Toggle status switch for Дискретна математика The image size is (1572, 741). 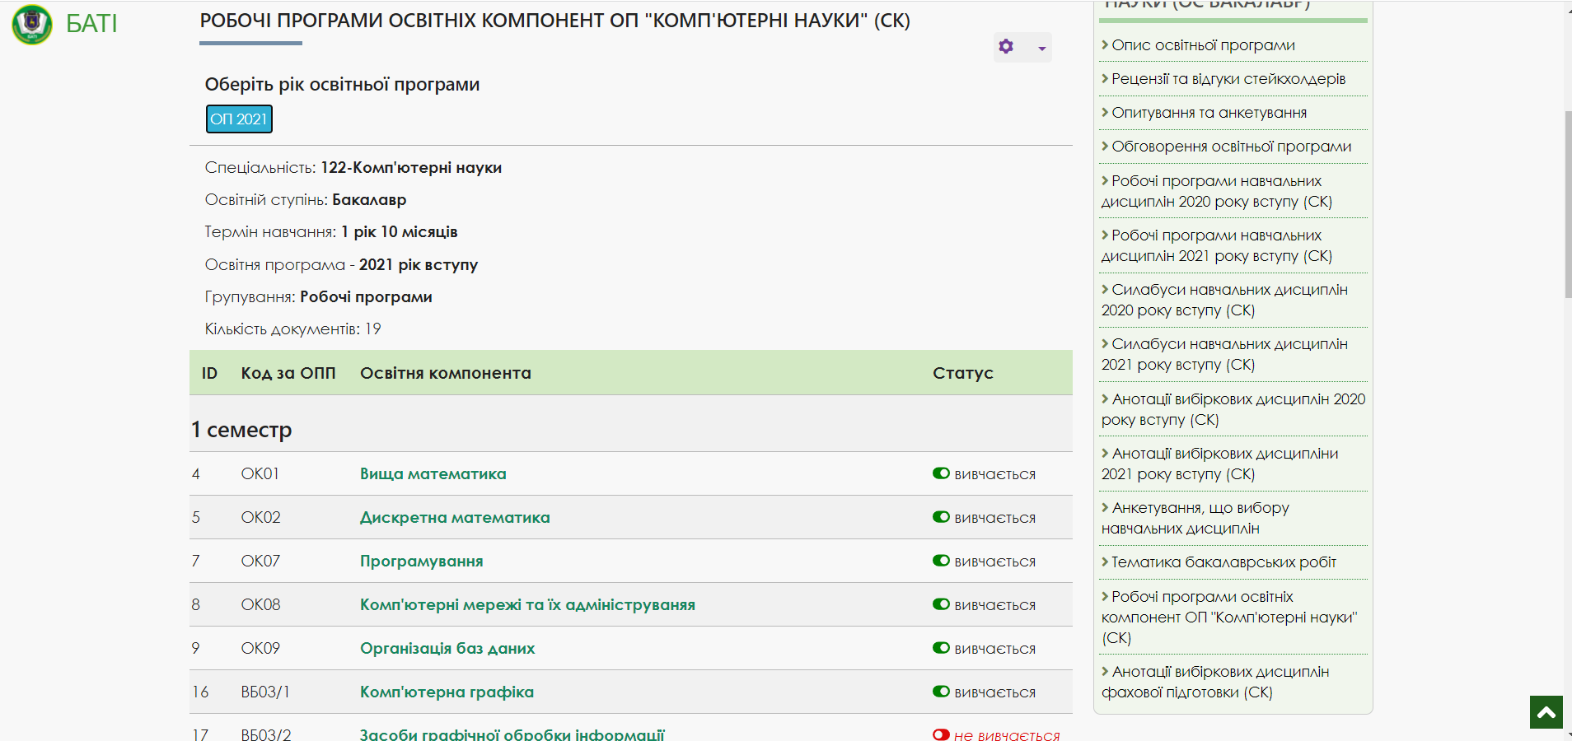941,517
